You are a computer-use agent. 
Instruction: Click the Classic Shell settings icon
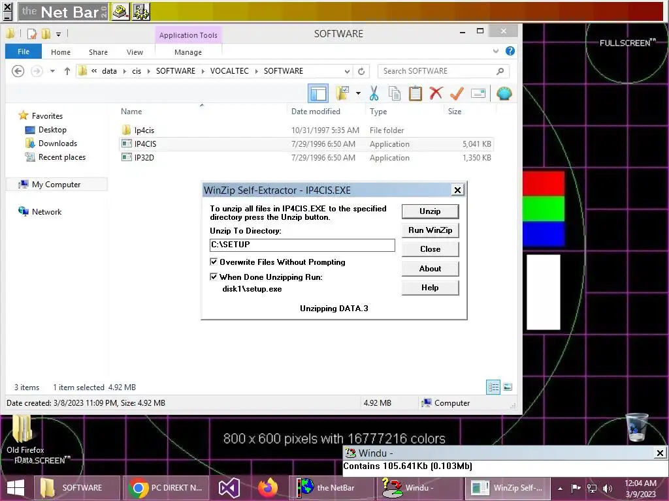click(x=504, y=93)
